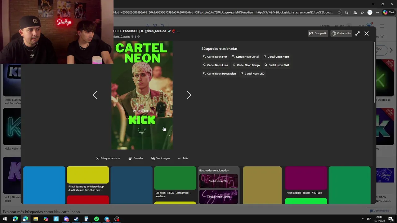Open the media control music icon
Image resolution: width=397 pixels, height=223 pixels.
tap(355, 12)
